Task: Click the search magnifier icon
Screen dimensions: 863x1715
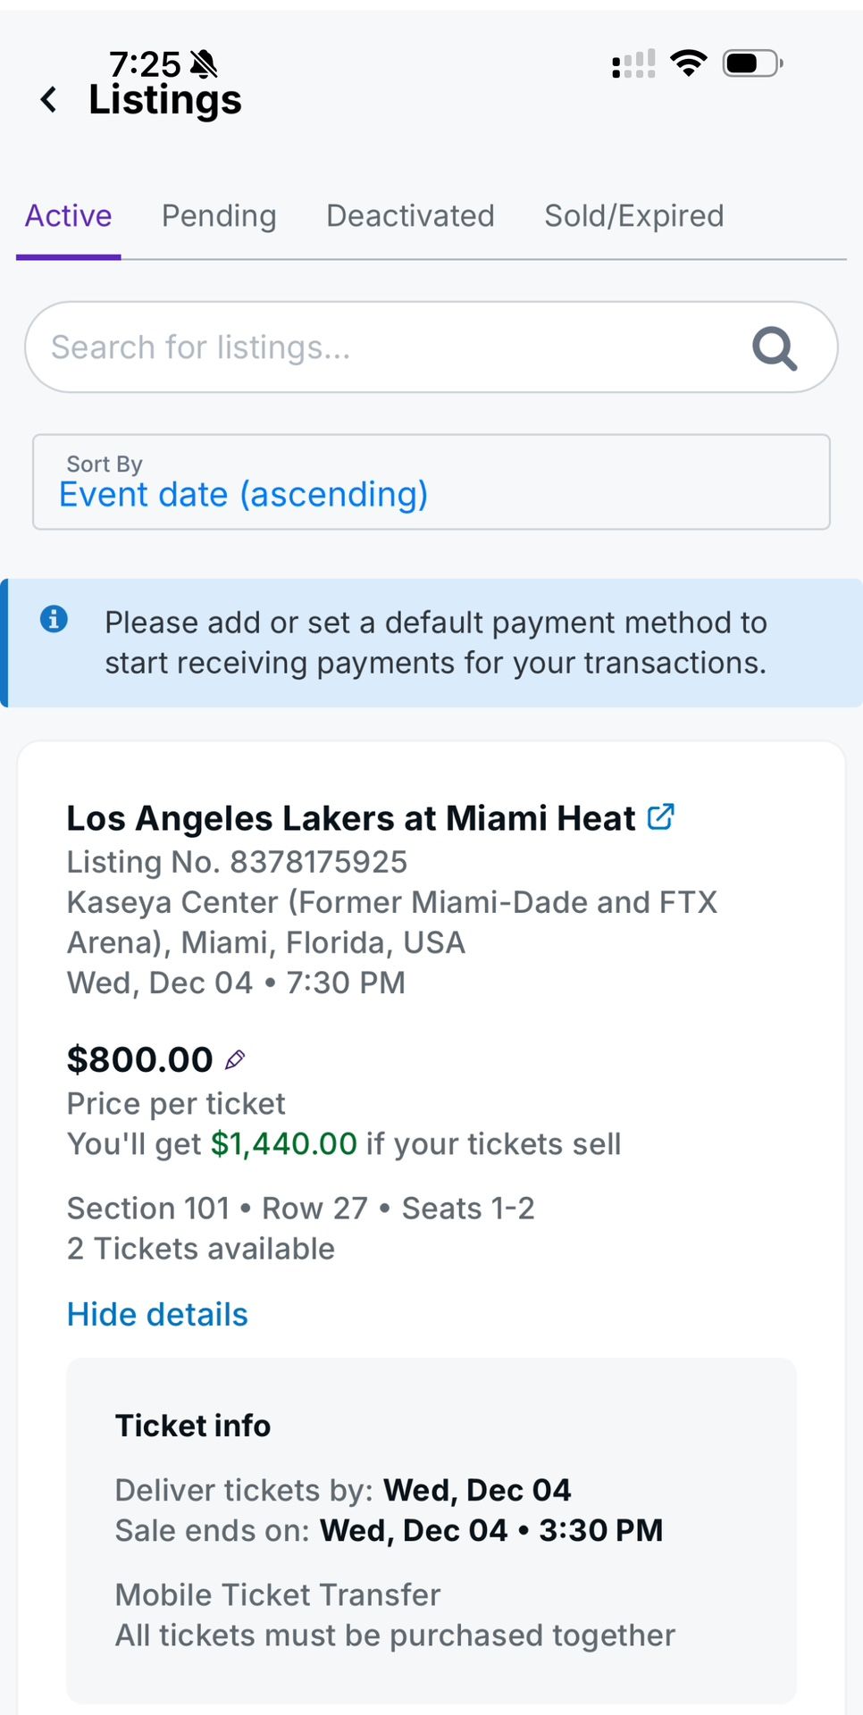Action: pyautogui.click(x=774, y=347)
